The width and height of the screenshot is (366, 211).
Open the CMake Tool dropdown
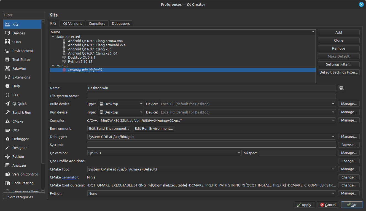(211, 169)
